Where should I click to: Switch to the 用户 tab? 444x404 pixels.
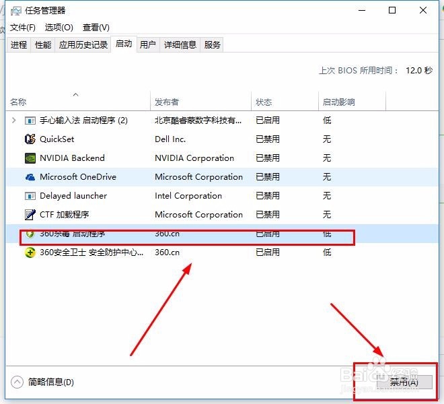(x=148, y=45)
